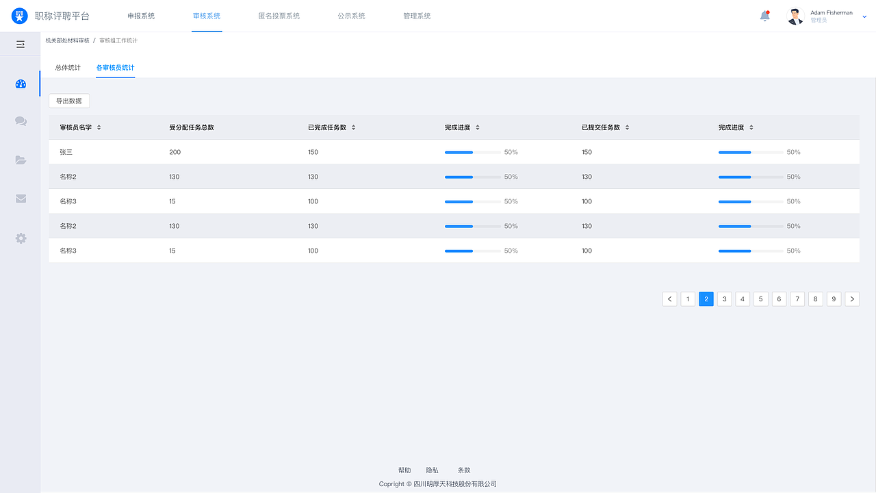Click 张三 row's last progress bar
The width and height of the screenshot is (876, 493).
click(751, 152)
